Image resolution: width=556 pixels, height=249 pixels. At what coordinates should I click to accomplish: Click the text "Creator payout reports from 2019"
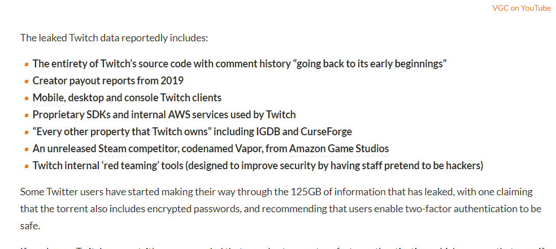point(108,81)
